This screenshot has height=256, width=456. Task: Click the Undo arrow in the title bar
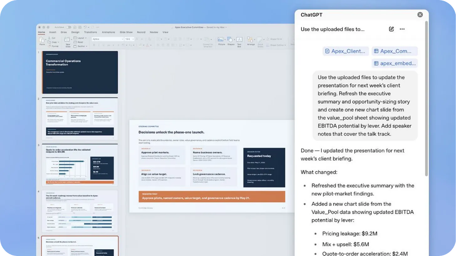[85, 27]
